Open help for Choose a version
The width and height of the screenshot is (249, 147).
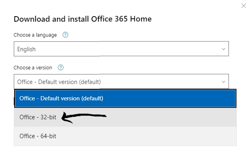[61, 67]
